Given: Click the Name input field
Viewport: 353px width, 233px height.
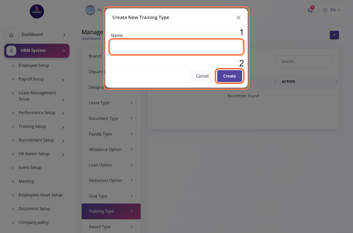Looking at the screenshot, I should point(176,47).
